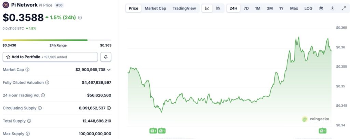Download the chart data
Image resolution: width=350 pixels, height=139 pixels.
332,8
